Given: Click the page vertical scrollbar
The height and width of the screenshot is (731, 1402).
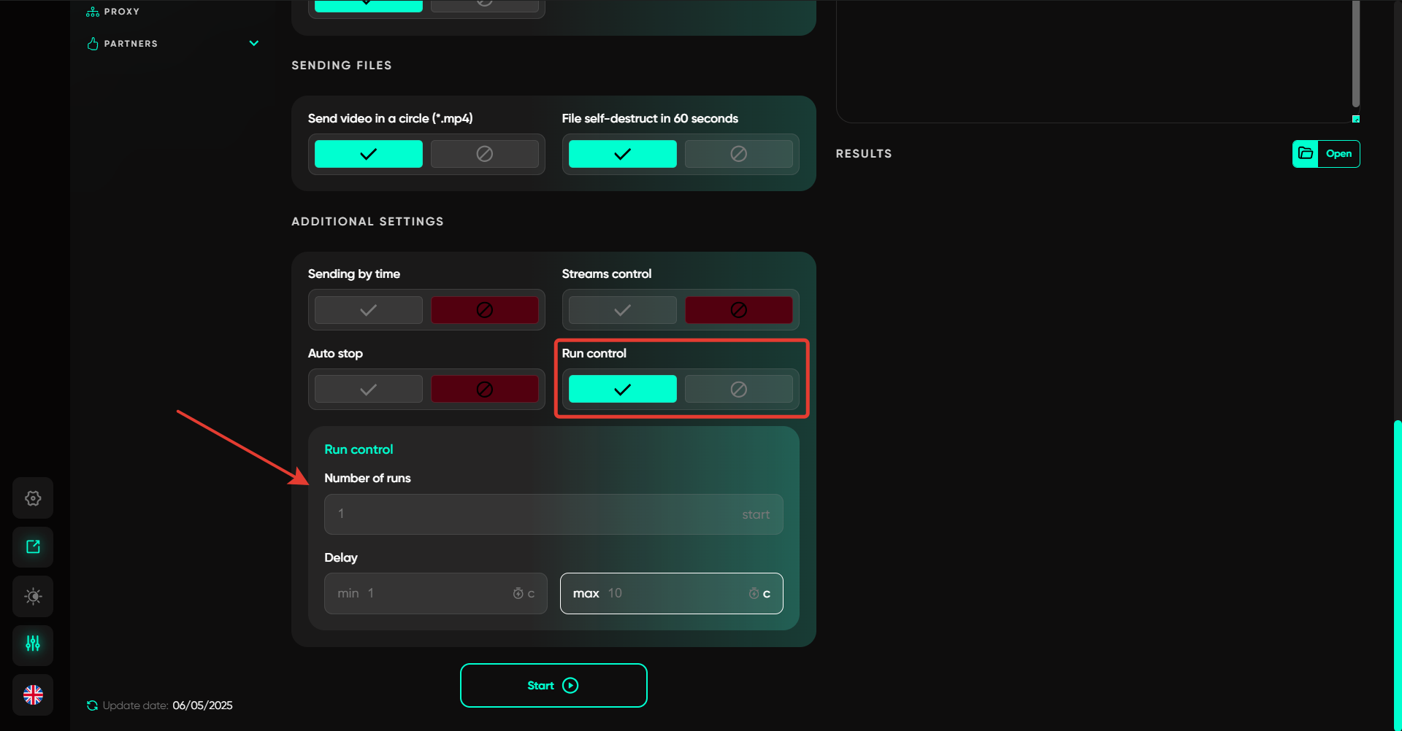Looking at the screenshot, I should [x=1397, y=569].
